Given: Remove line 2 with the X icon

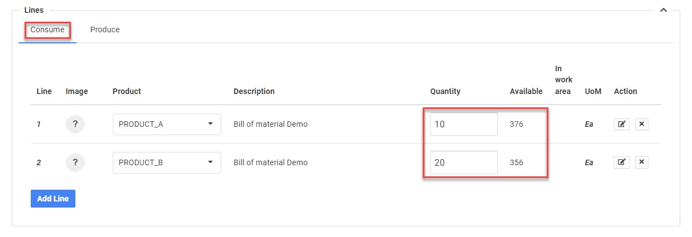Looking at the screenshot, I should [x=642, y=162].
